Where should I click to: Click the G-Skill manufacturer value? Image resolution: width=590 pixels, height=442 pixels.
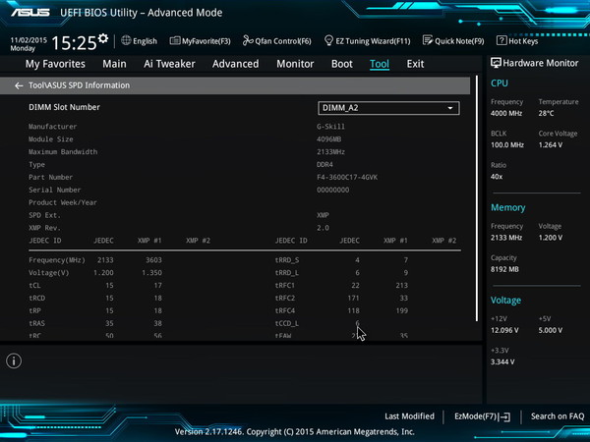click(x=330, y=127)
